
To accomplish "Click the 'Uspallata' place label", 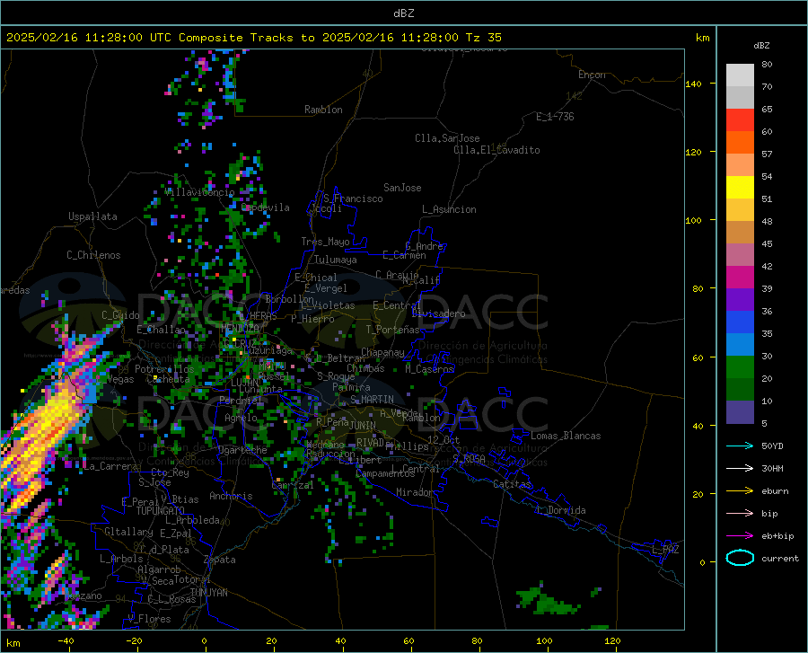I will 92,216.
